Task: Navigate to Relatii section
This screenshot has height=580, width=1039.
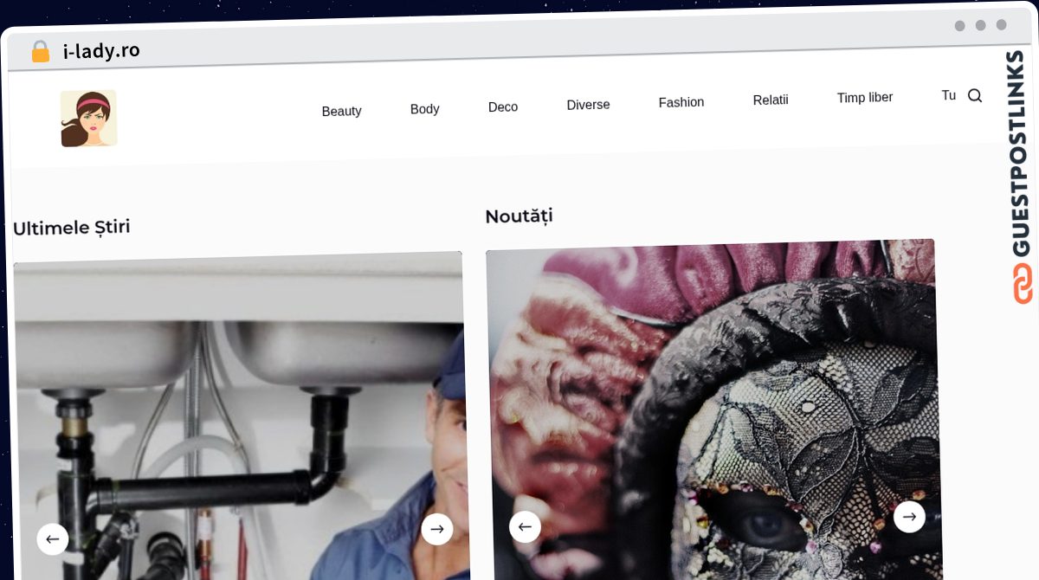Action: [x=771, y=100]
